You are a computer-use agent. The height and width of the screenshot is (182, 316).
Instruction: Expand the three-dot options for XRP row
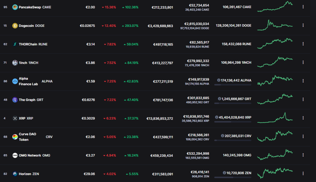tap(303, 118)
